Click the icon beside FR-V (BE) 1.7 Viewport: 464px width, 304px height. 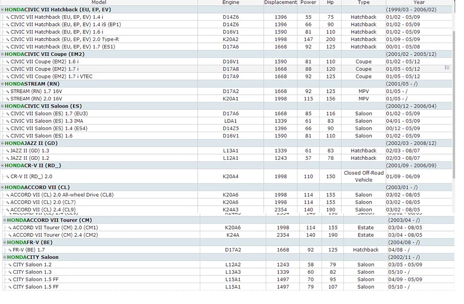10,250
